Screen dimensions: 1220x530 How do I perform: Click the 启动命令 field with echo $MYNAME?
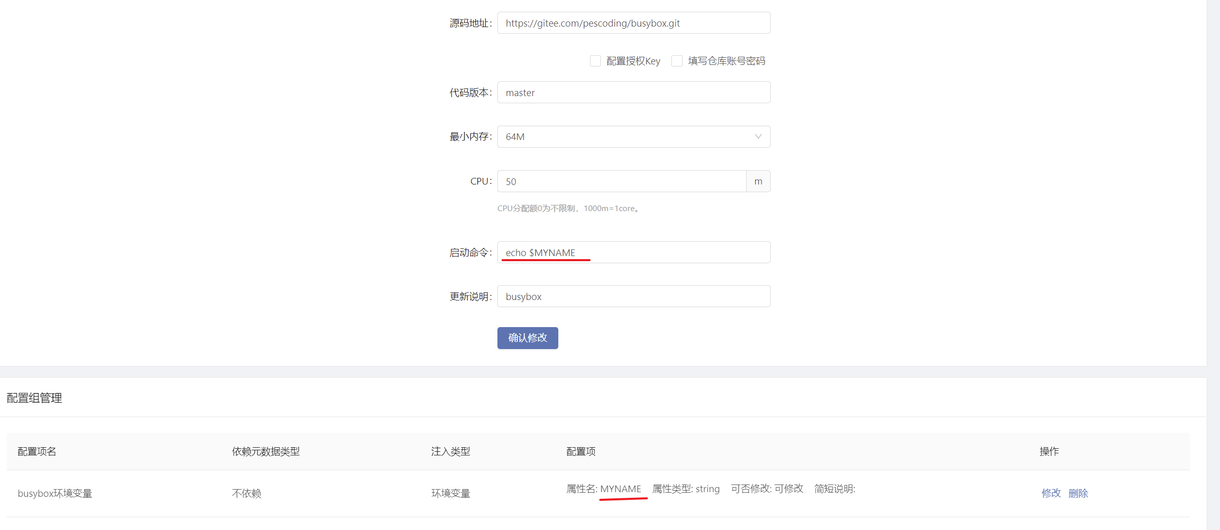(633, 252)
